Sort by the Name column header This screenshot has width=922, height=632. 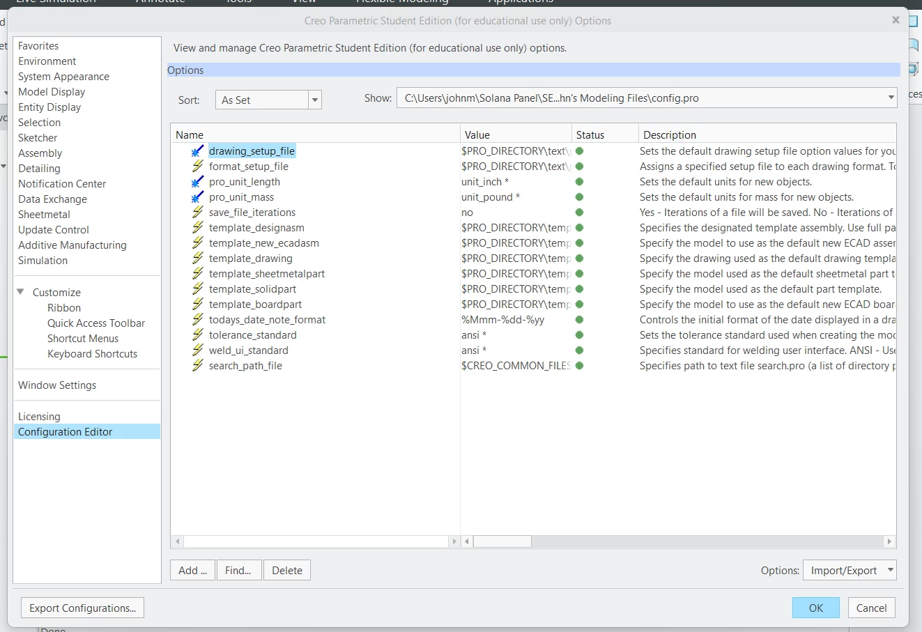[x=315, y=135]
